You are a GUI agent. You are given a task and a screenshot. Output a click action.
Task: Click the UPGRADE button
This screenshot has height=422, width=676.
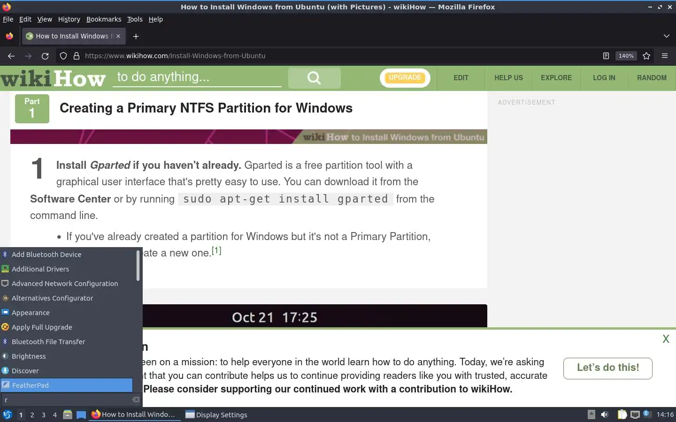pyautogui.click(x=405, y=78)
